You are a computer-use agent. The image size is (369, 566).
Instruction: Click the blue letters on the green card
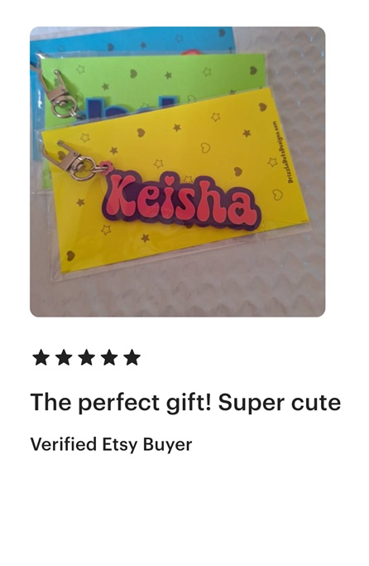click(130, 106)
